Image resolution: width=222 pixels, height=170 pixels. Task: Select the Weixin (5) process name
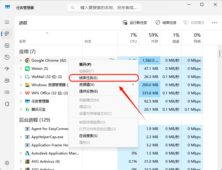tap(40, 69)
